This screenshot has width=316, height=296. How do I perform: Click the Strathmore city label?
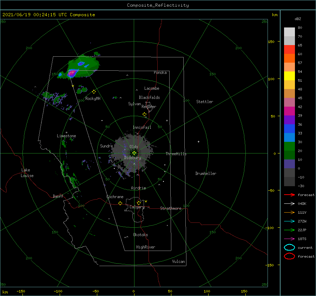[x=171, y=208]
